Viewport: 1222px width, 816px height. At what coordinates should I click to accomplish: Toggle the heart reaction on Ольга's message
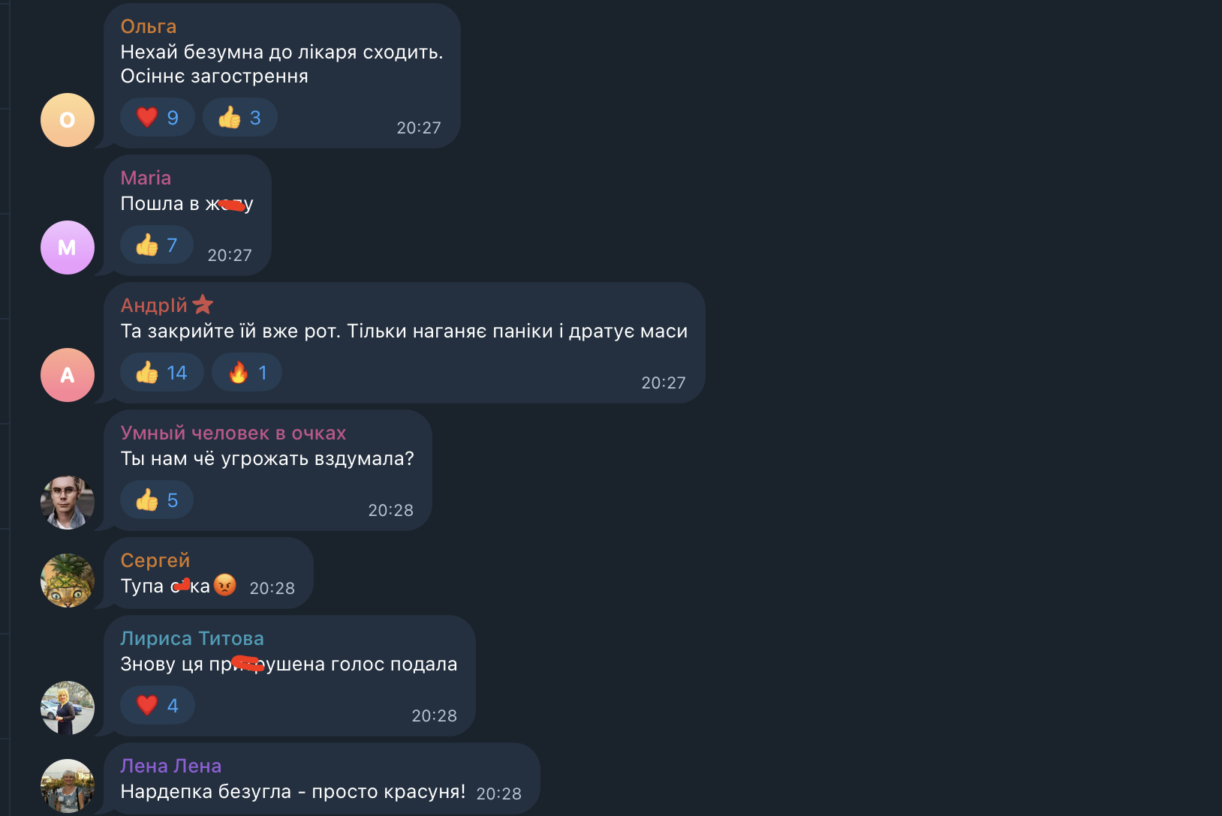click(x=158, y=118)
